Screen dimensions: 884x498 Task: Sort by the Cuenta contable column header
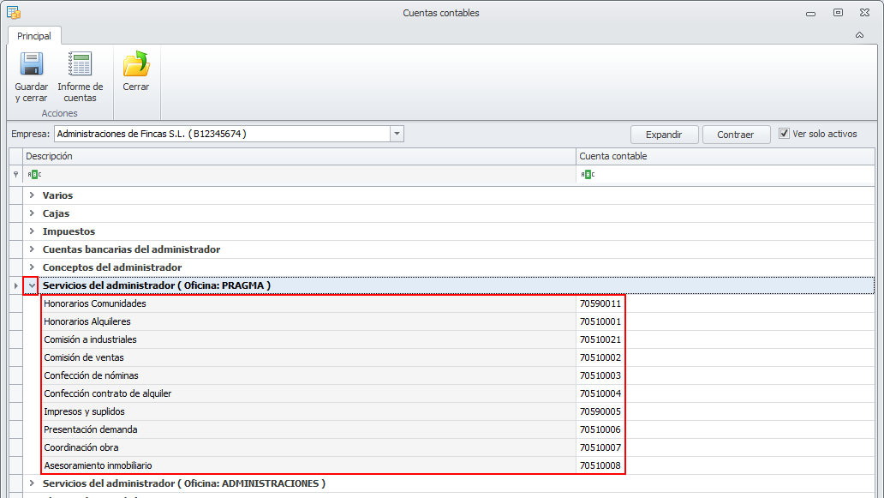coord(725,156)
